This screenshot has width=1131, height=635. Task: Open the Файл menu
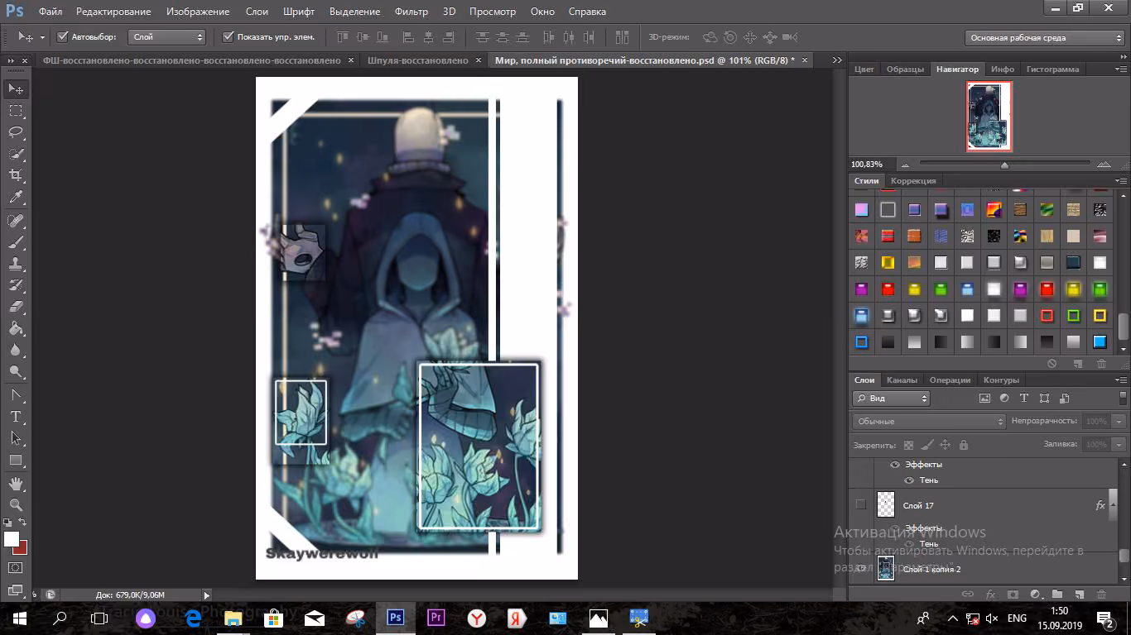[x=50, y=12]
